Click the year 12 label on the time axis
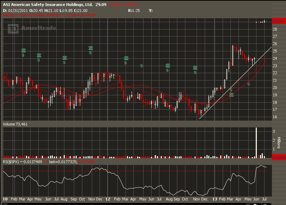The image size is (286, 205). click(108, 199)
